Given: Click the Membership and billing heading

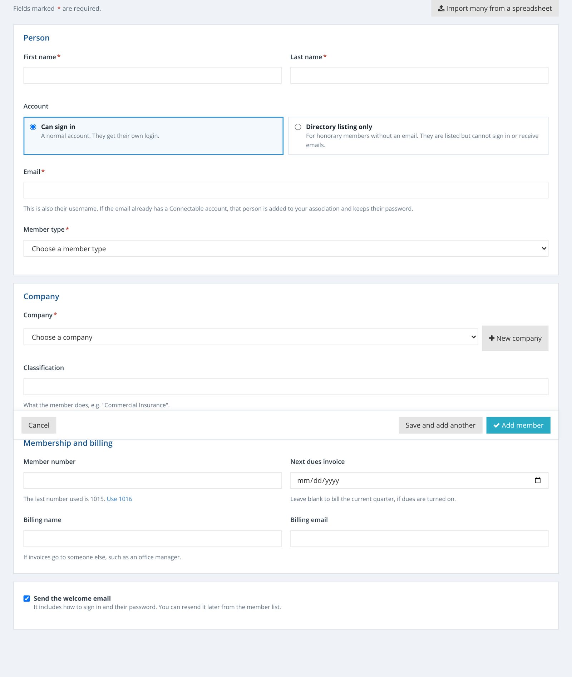Looking at the screenshot, I should [68, 443].
